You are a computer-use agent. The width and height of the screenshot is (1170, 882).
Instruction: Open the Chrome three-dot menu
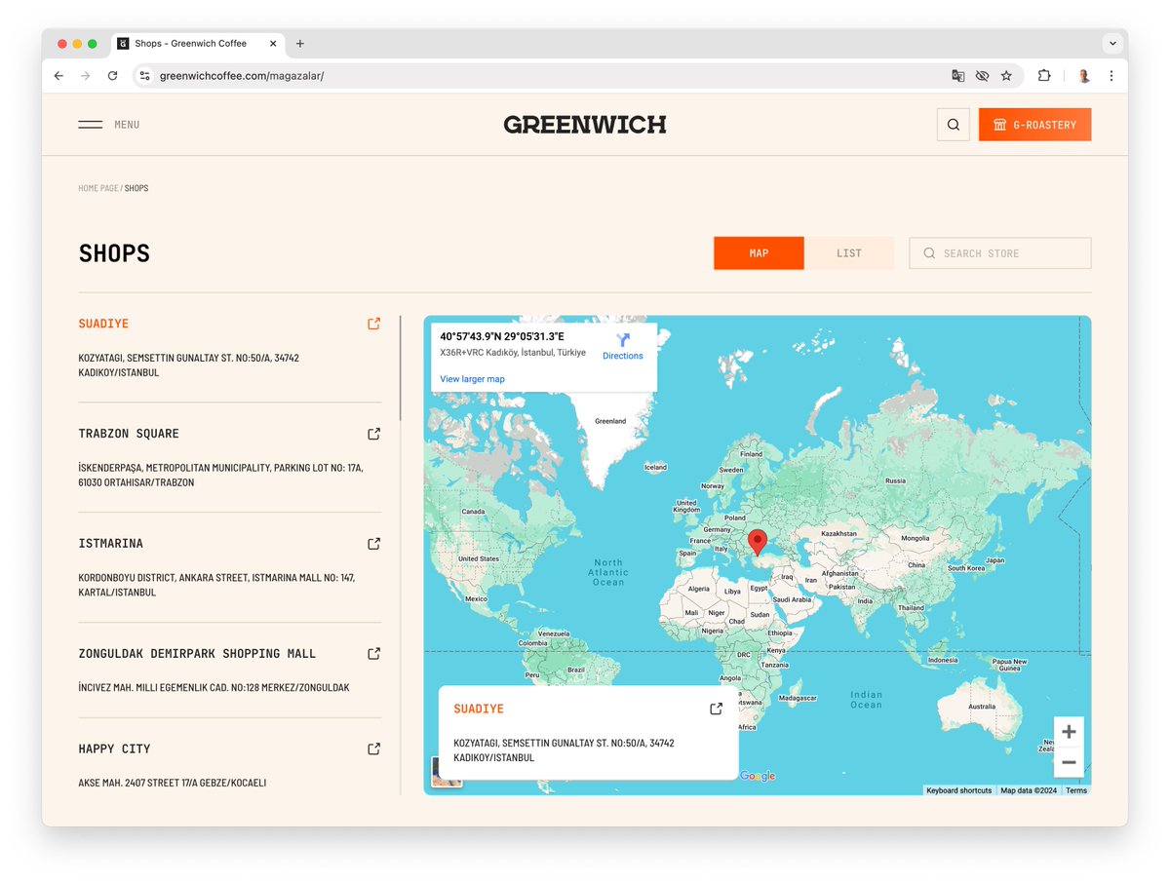click(x=1111, y=75)
